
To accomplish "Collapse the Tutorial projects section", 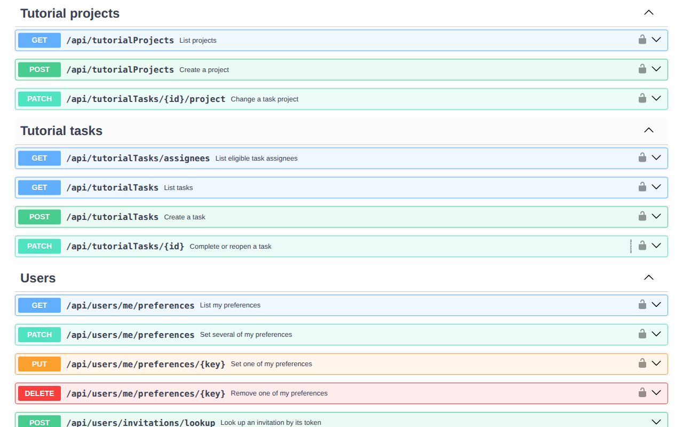I will pyautogui.click(x=649, y=13).
